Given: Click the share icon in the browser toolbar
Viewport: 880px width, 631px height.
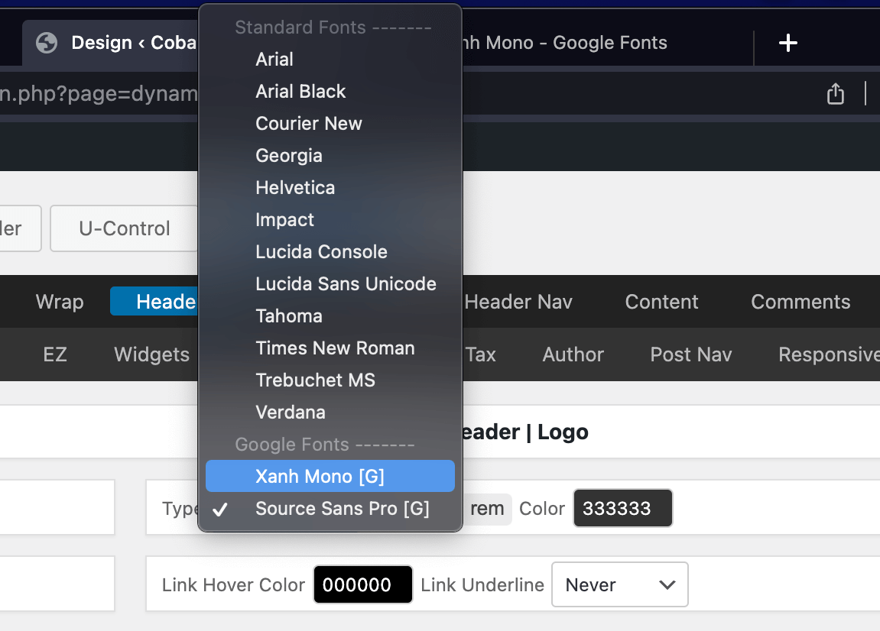Looking at the screenshot, I should tap(835, 93).
